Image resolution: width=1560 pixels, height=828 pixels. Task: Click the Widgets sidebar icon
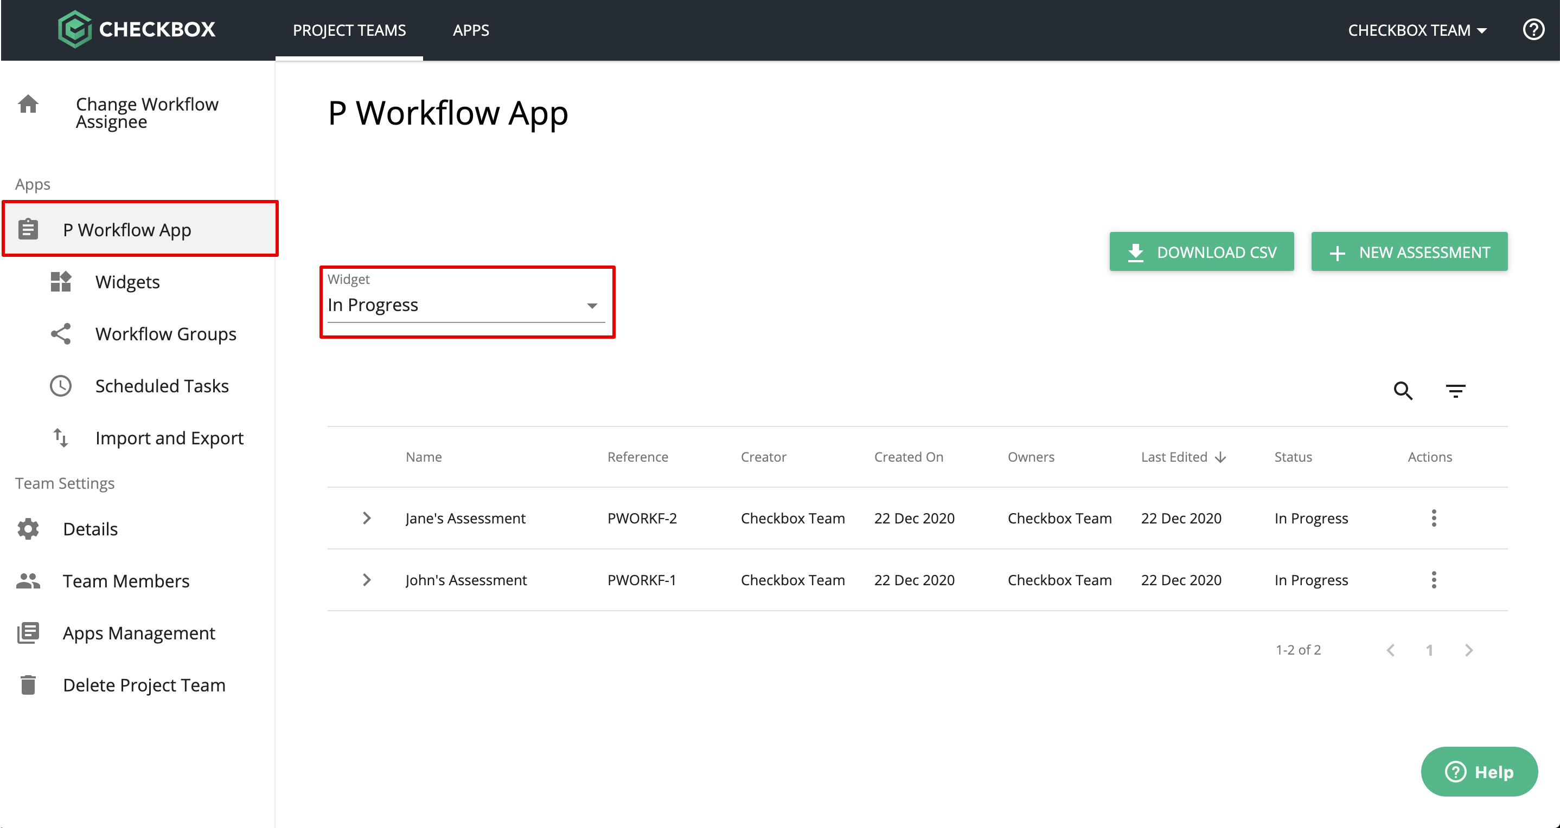click(61, 282)
